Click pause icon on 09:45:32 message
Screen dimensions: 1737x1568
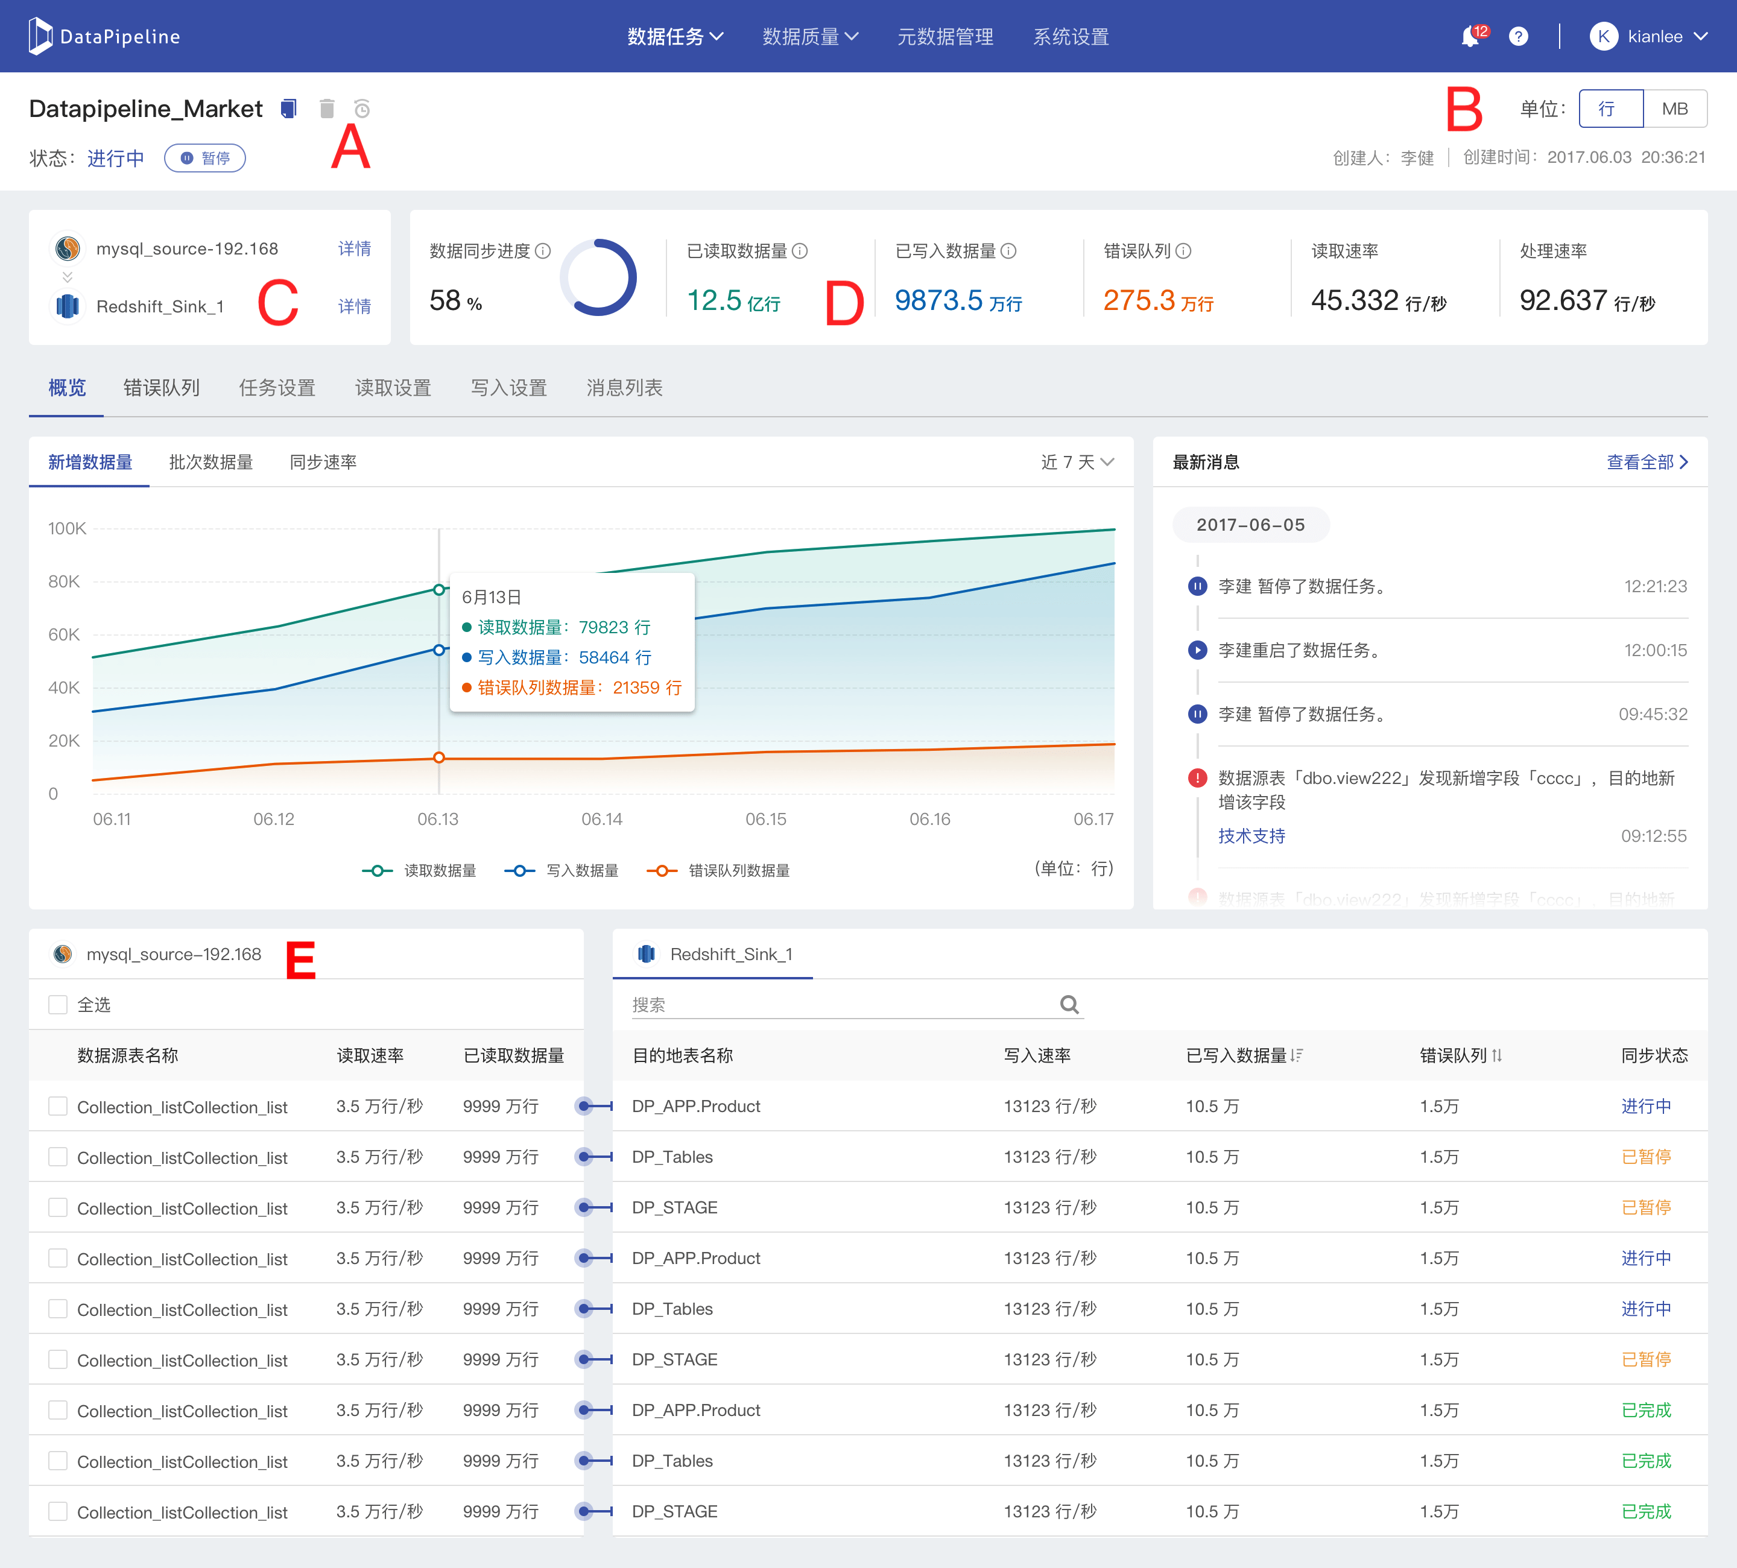coord(1197,713)
